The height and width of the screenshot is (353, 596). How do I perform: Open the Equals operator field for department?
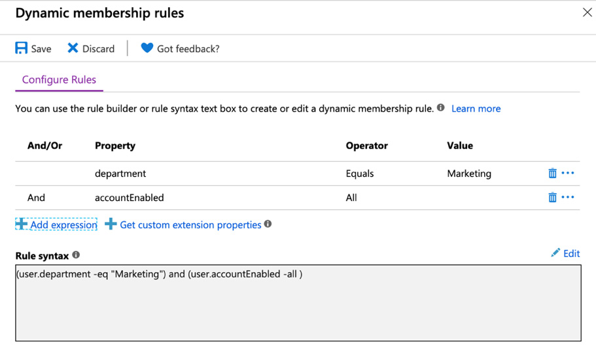360,174
